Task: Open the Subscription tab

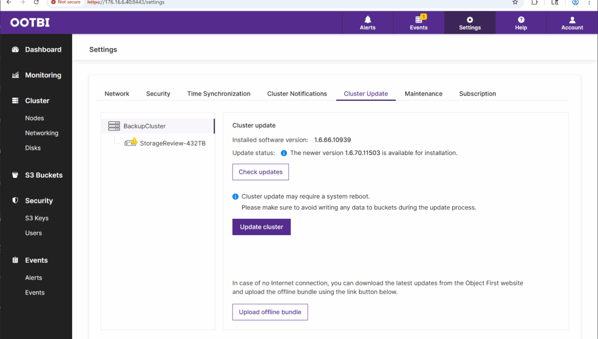Action: [477, 94]
